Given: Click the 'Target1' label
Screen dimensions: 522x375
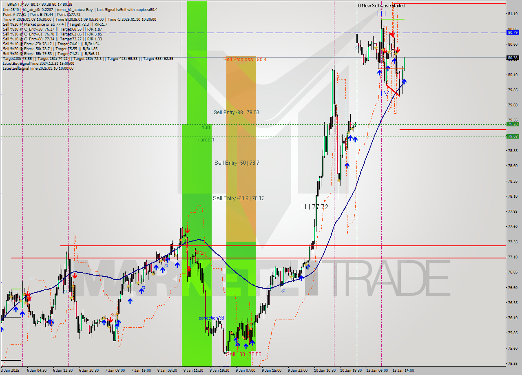Looking at the screenshot, I should pyautogui.click(x=206, y=140).
